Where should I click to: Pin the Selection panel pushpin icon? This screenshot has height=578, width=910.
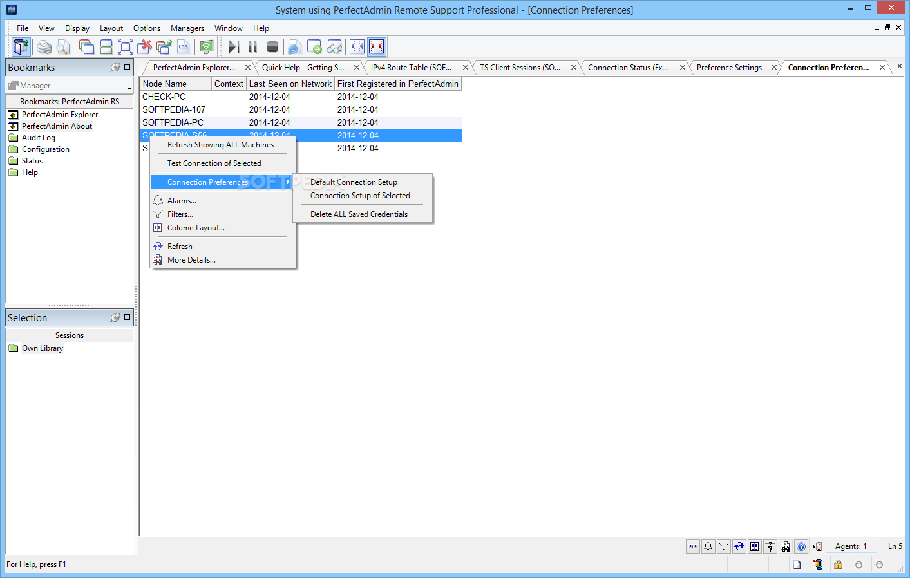115,317
